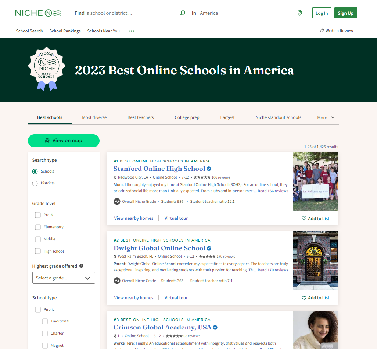Click verified badge beside Crimson Global Academy
Screen dimensions: 377x349
[x=215, y=327]
